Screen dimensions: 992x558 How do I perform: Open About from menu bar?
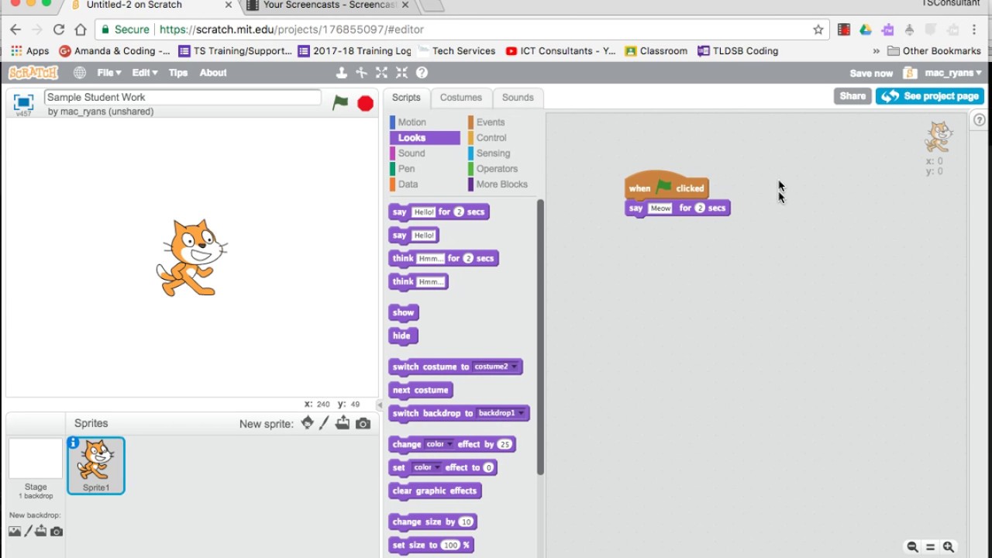pyautogui.click(x=213, y=73)
